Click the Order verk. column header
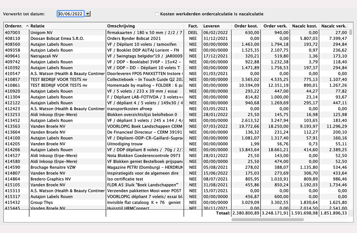This screenshot has width=357, height=233. [275, 26]
